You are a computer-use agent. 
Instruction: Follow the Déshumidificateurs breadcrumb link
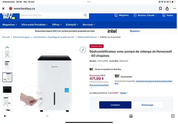pyautogui.click(x=87, y=37)
